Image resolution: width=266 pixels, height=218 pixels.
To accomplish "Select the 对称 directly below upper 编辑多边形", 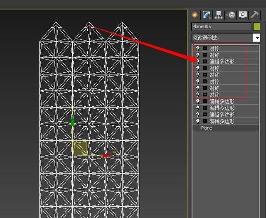I will [x=214, y=69].
